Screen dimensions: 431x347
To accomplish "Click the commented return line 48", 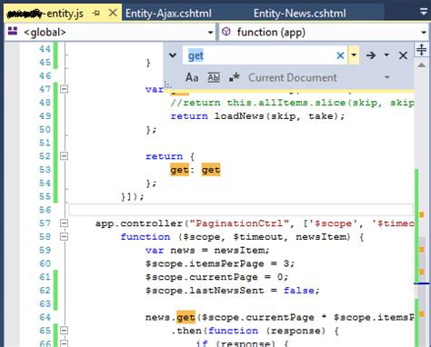I will [292, 103].
